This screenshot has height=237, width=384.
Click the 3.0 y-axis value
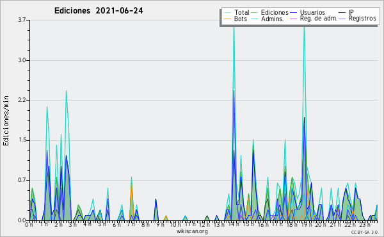click(22, 60)
